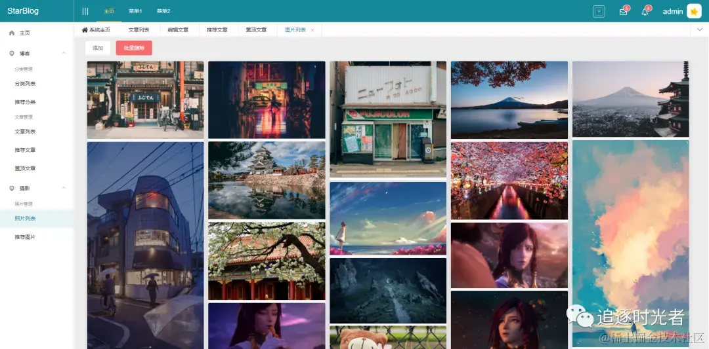Select 菜单2 in the top menu
The height and width of the screenshot is (349, 709).
tap(163, 11)
